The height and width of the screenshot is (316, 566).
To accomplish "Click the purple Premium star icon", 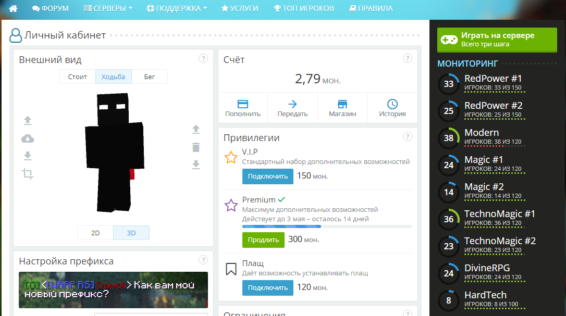I will click(x=231, y=205).
